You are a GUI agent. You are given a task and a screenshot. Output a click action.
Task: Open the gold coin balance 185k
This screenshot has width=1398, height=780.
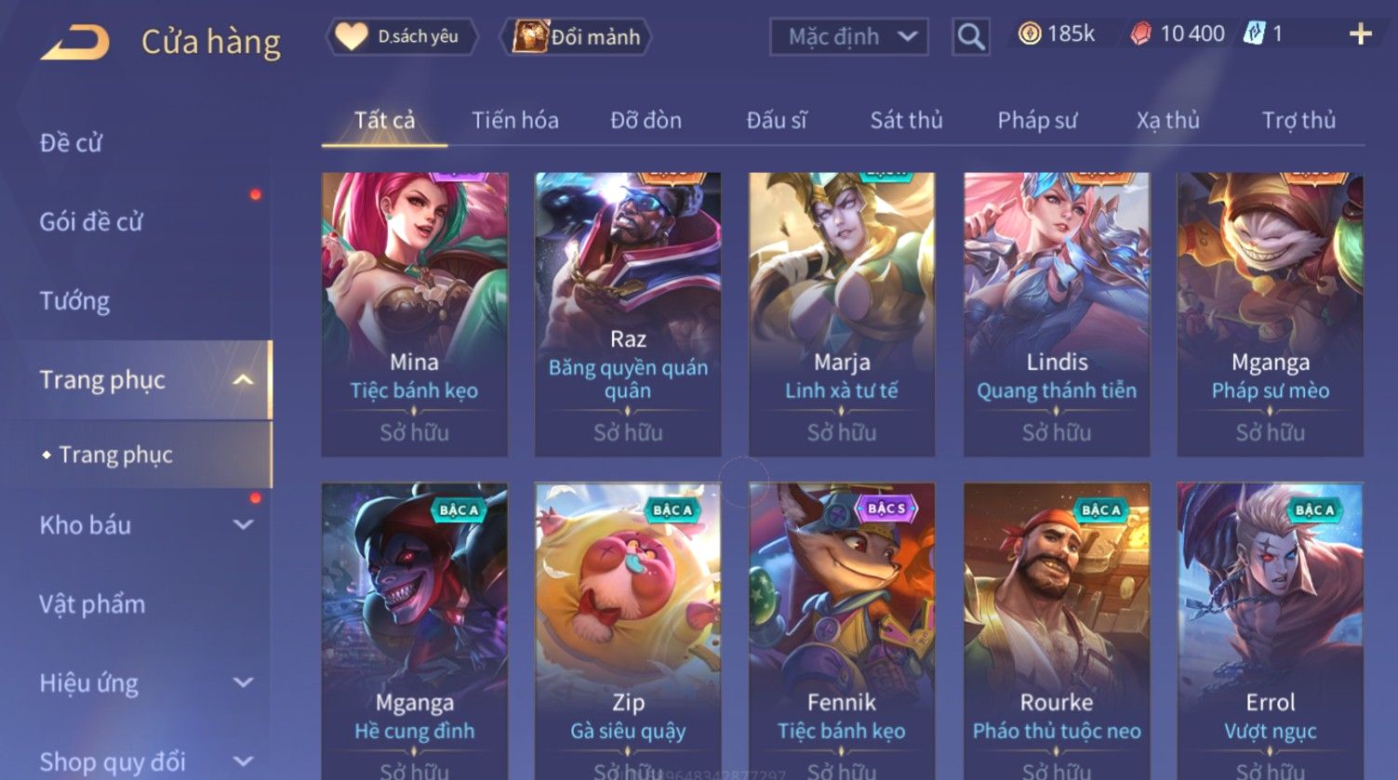pyautogui.click(x=1057, y=34)
